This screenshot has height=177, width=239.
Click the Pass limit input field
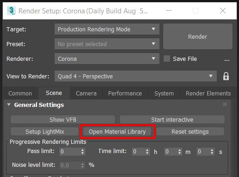pos(70,152)
